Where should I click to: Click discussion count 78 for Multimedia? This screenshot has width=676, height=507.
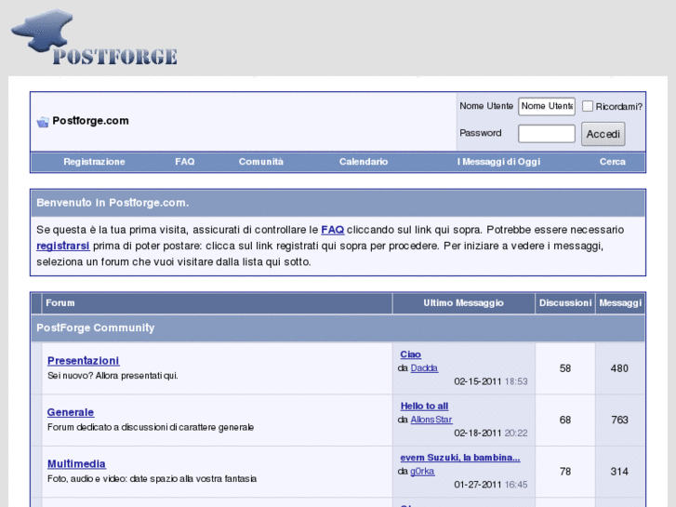point(565,472)
